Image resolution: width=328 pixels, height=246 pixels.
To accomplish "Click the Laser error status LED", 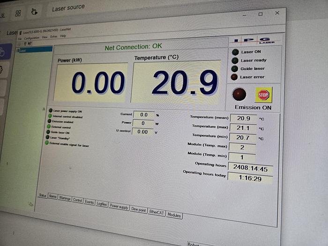I will tap(234, 77).
